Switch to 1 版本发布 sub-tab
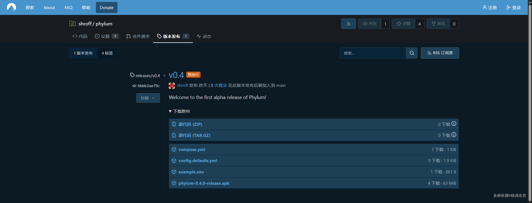Viewport: 532px width, 203px height. click(x=83, y=53)
